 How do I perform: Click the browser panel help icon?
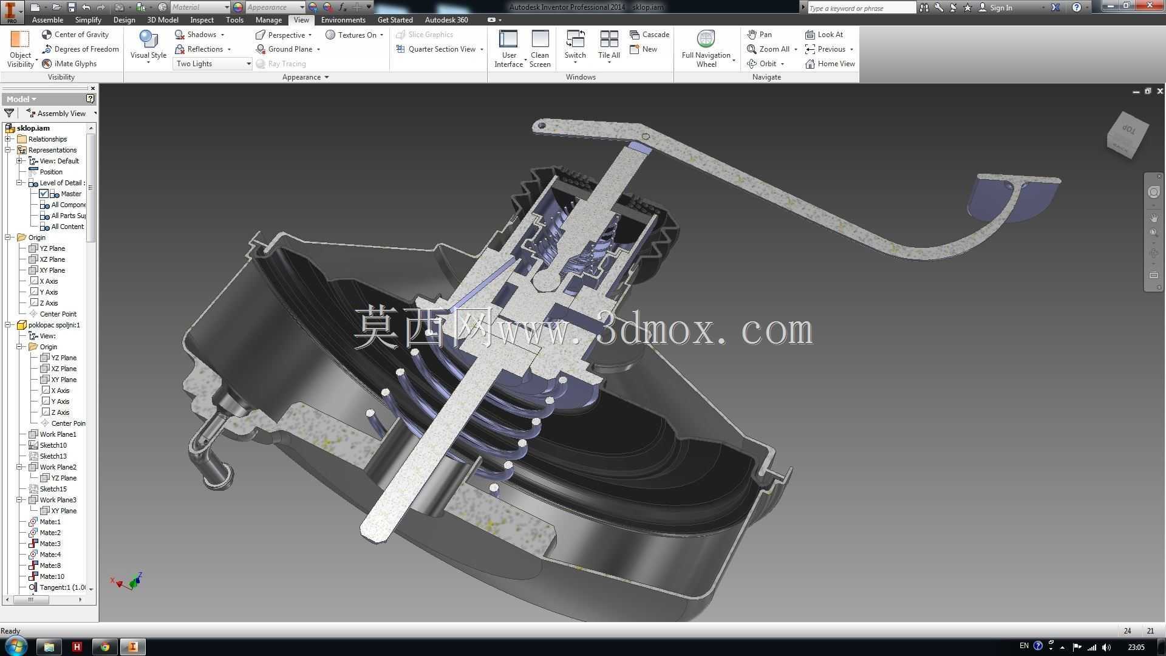pos(90,98)
